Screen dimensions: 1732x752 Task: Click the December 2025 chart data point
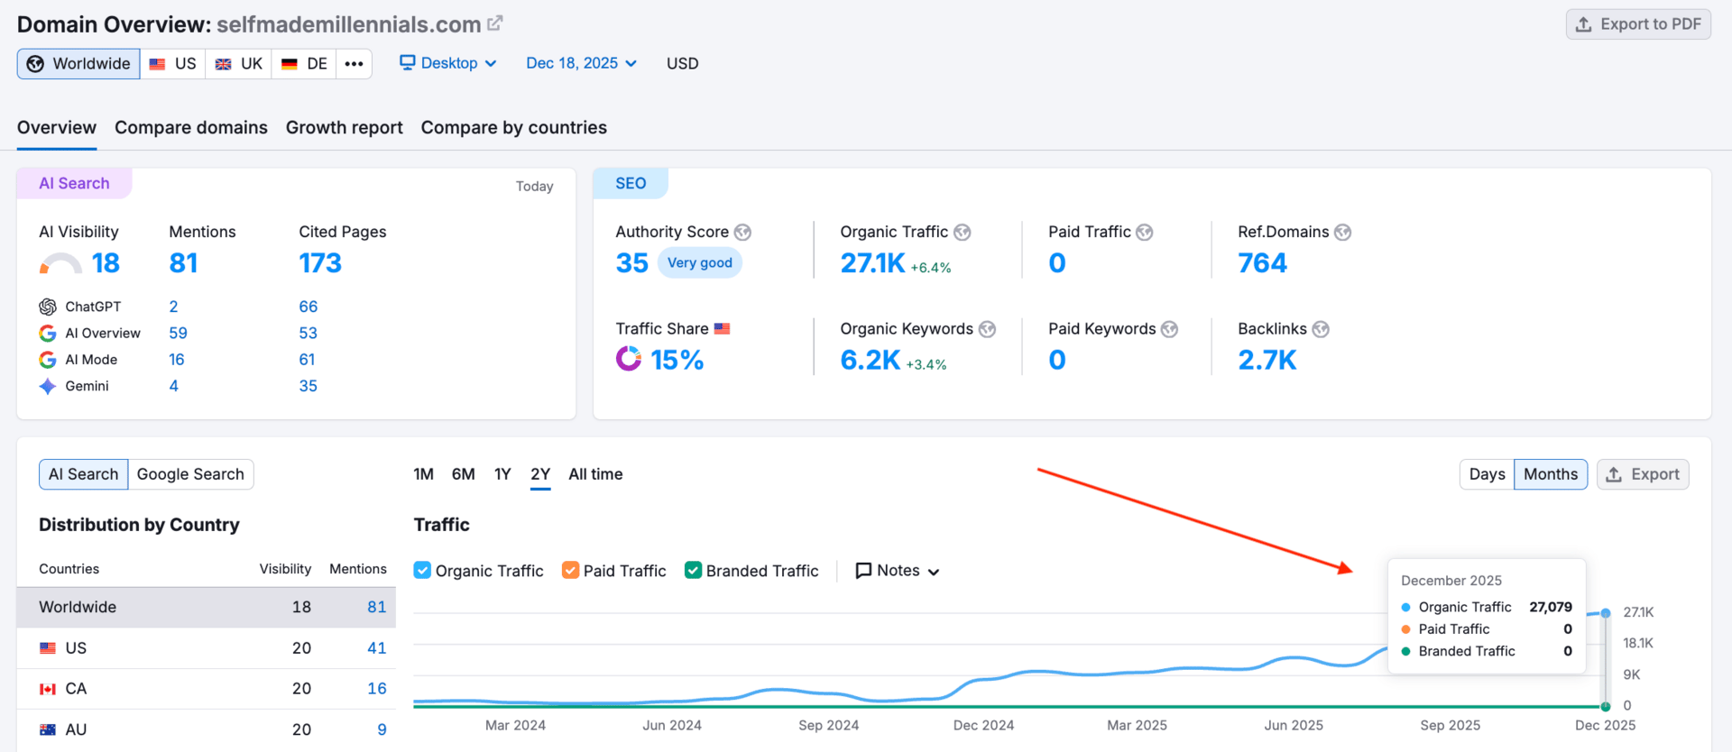coord(1606,613)
